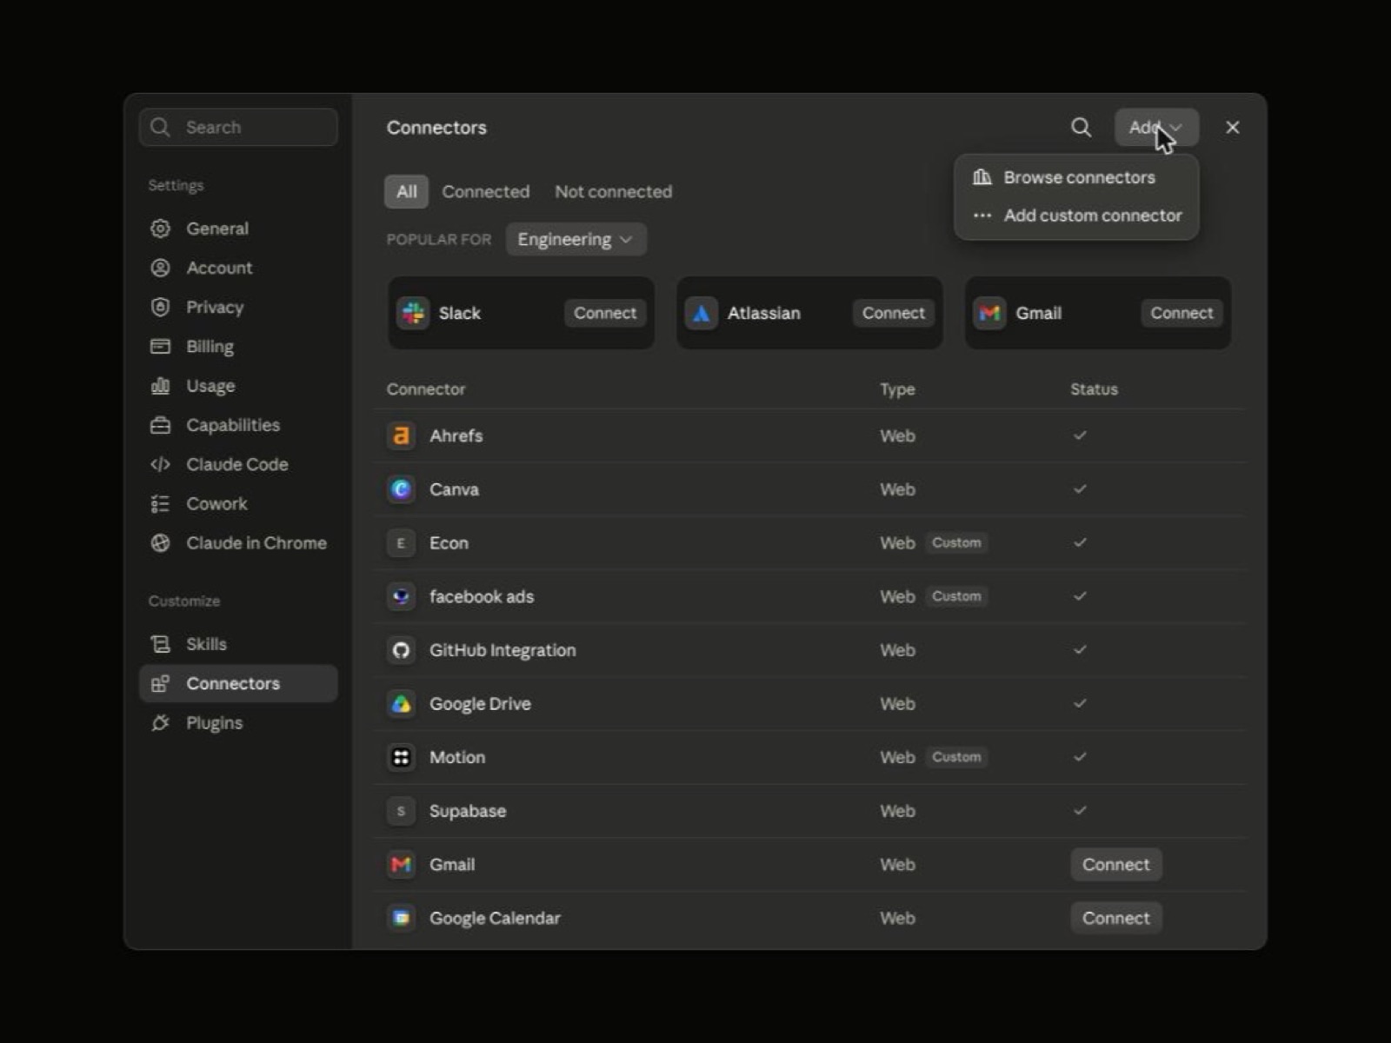Click the Claude Code brackets icon
This screenshot has width=1391, height=1043.
click(x=160, y=464)
